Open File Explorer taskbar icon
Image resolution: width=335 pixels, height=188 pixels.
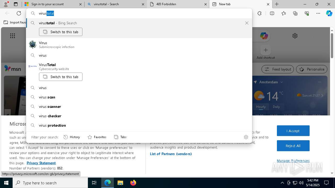(120, 183)
